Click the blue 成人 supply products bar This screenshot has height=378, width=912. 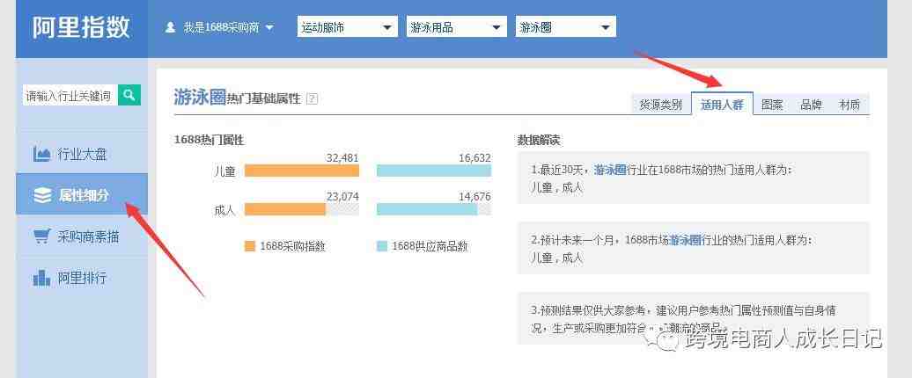427,209
